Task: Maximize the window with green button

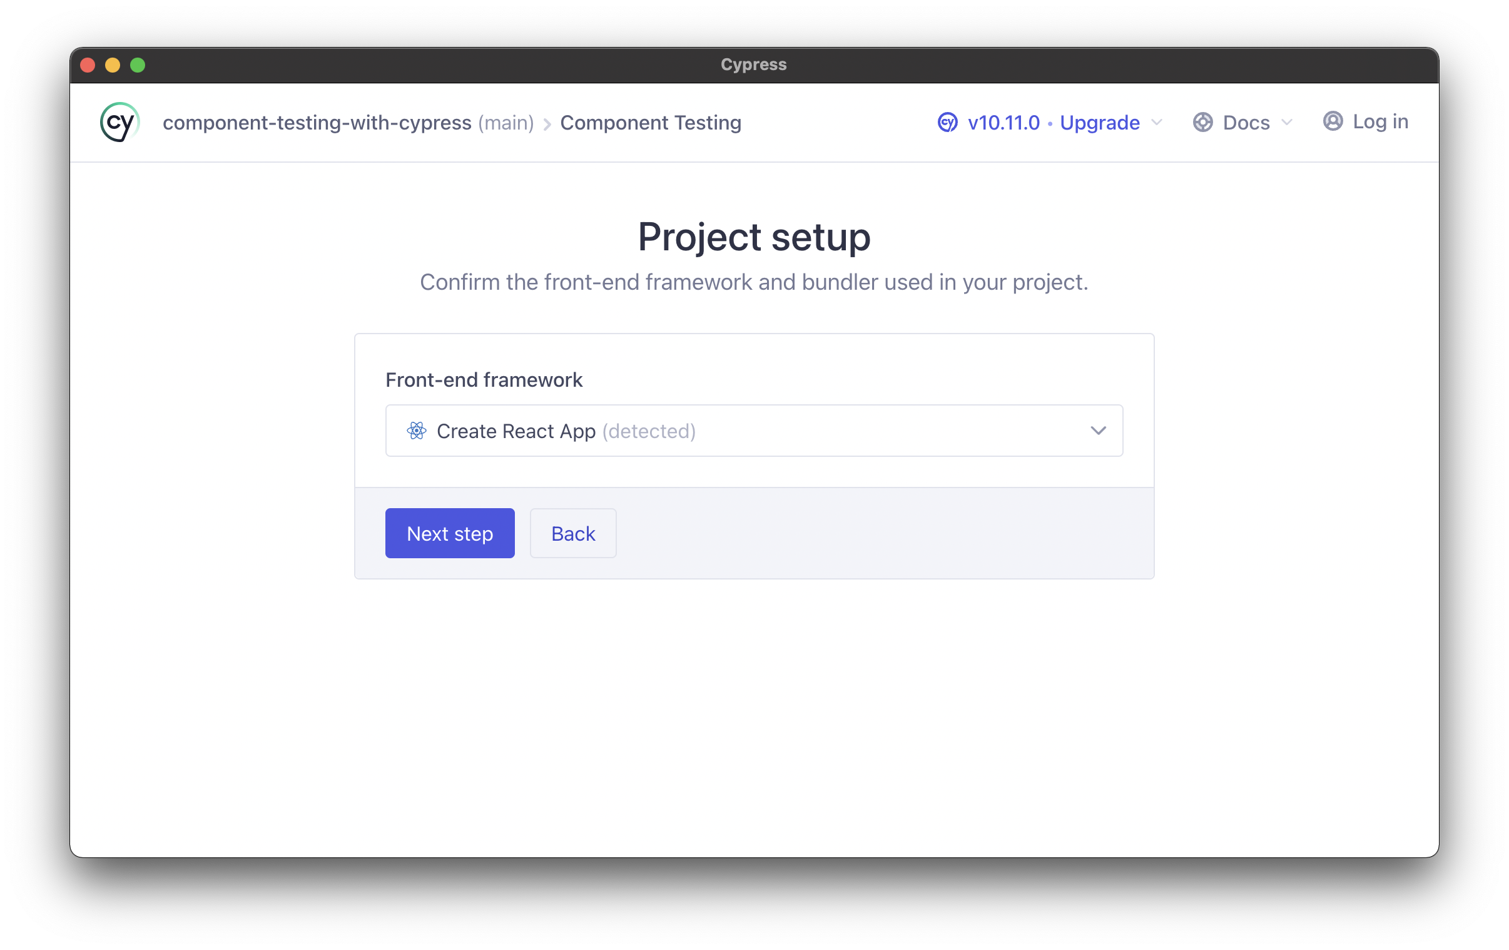Action: [138, 65]
